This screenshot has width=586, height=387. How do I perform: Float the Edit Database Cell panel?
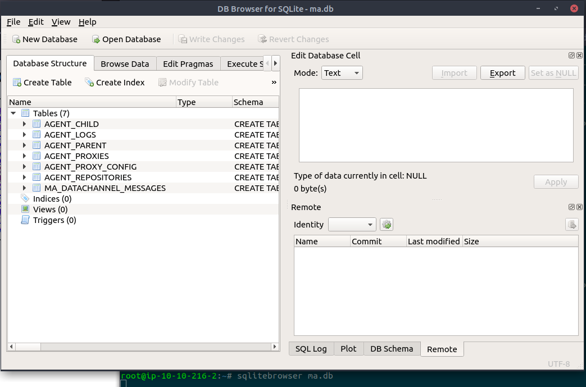[x=571, y=56]
